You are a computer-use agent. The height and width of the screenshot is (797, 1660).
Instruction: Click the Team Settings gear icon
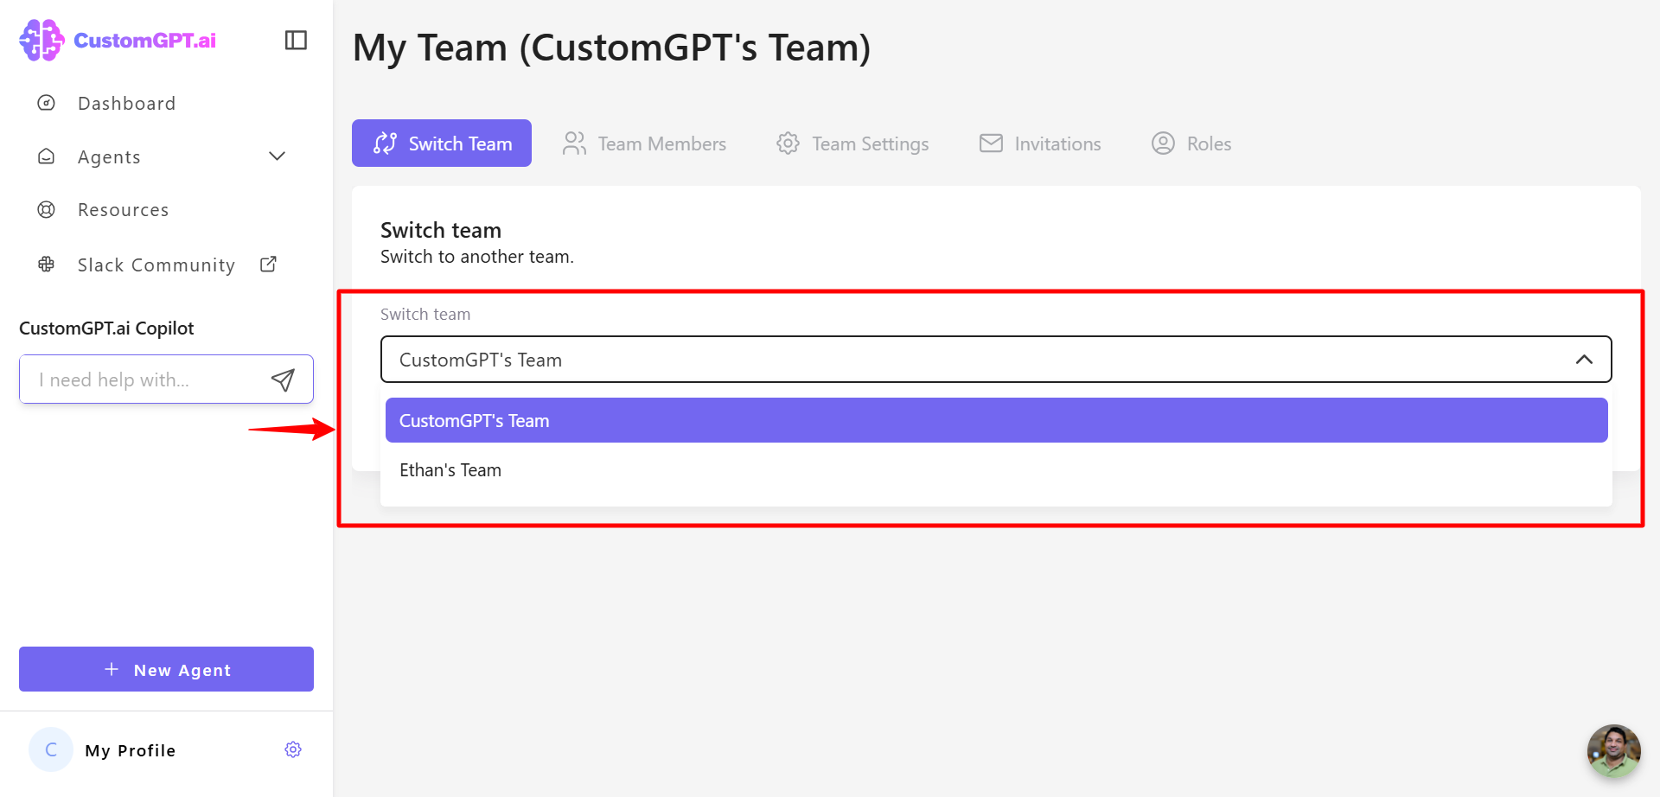pyautogui.click(x=788, y=143)
